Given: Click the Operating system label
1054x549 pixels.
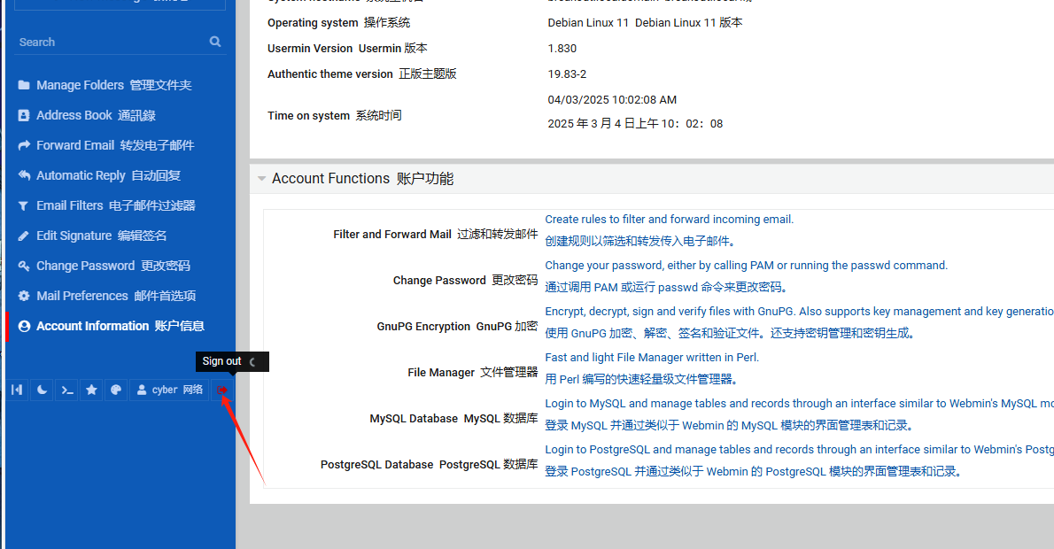Looking at the screenshot, I should click(338, 23).
